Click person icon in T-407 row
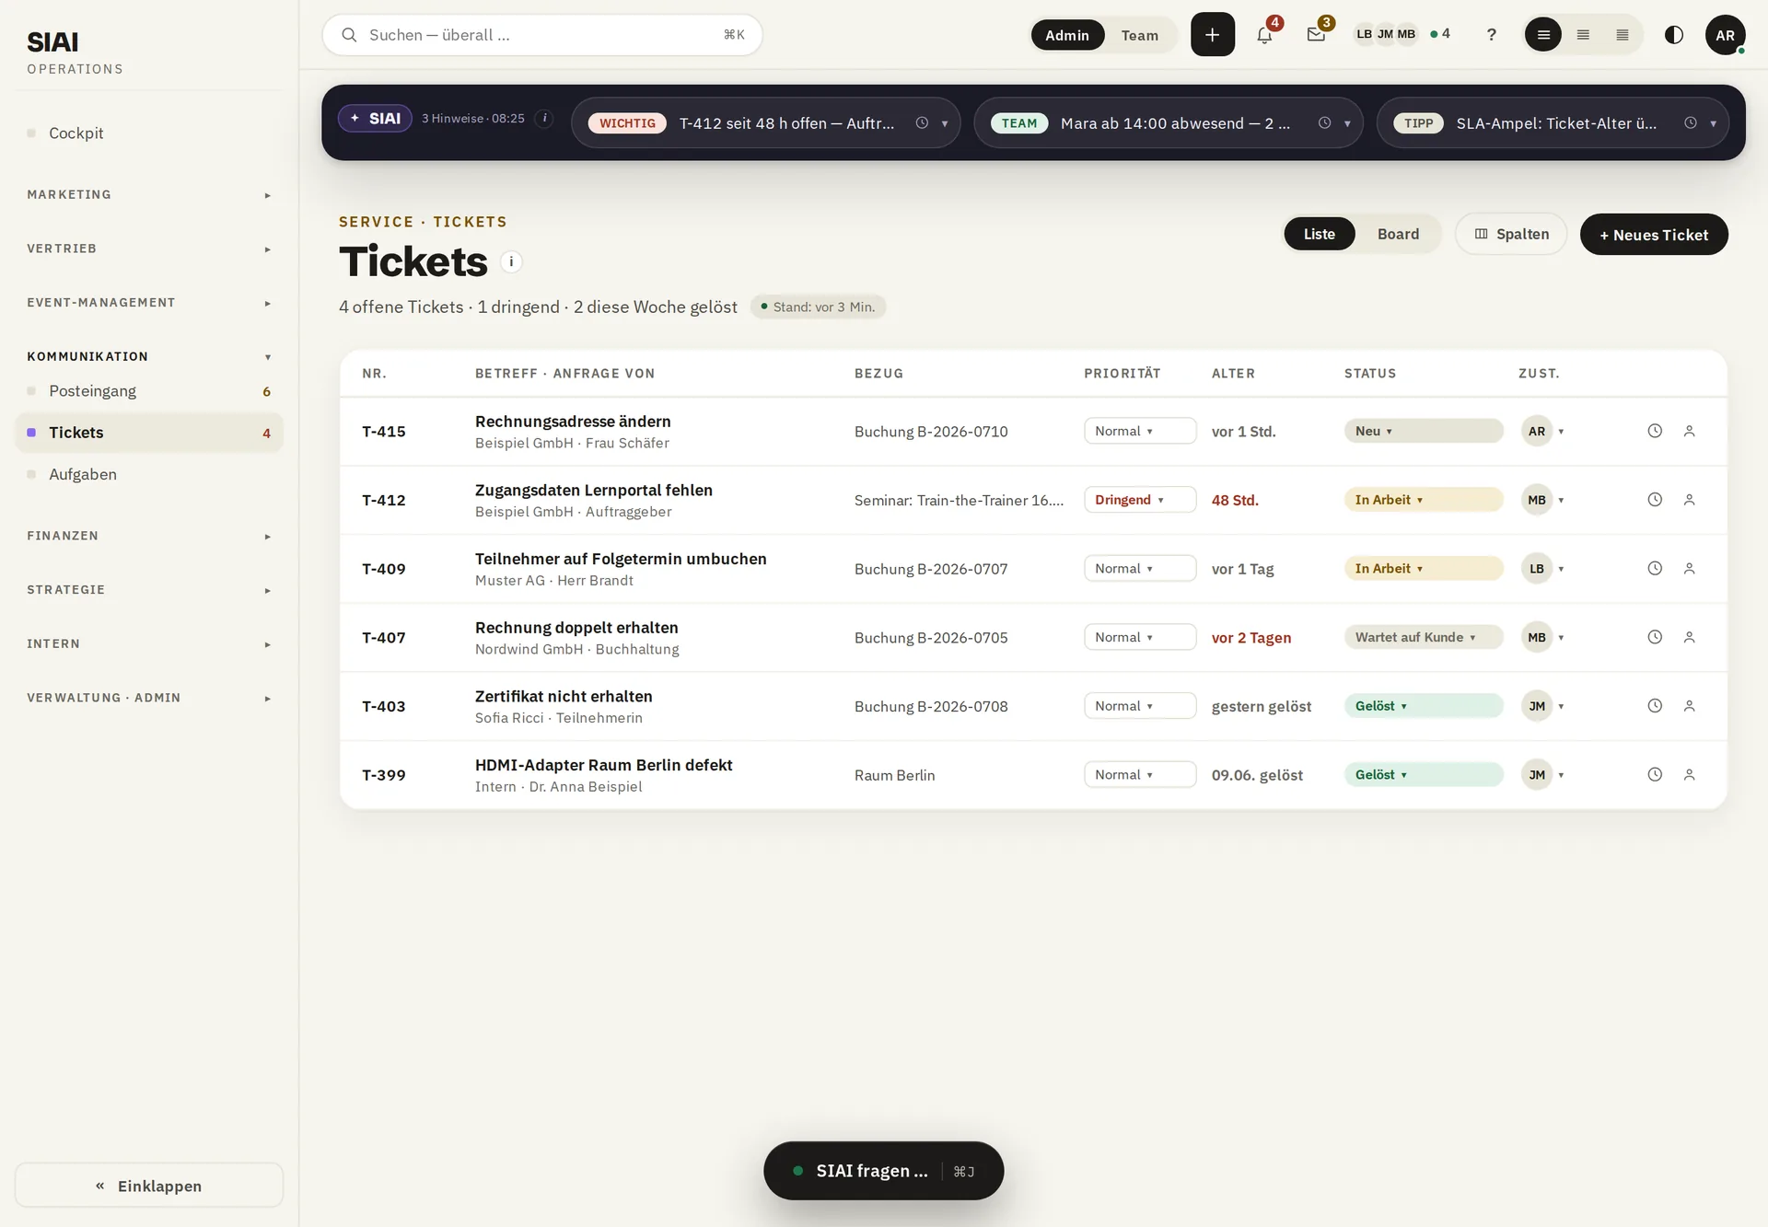The image size is (1768, 1227). click(1690, 637)
